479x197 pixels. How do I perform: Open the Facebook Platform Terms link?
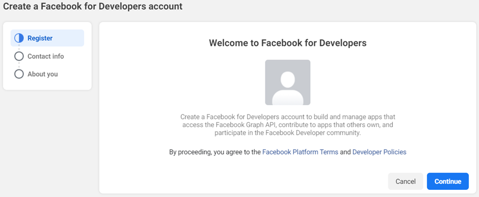click(x=300, y=152)
